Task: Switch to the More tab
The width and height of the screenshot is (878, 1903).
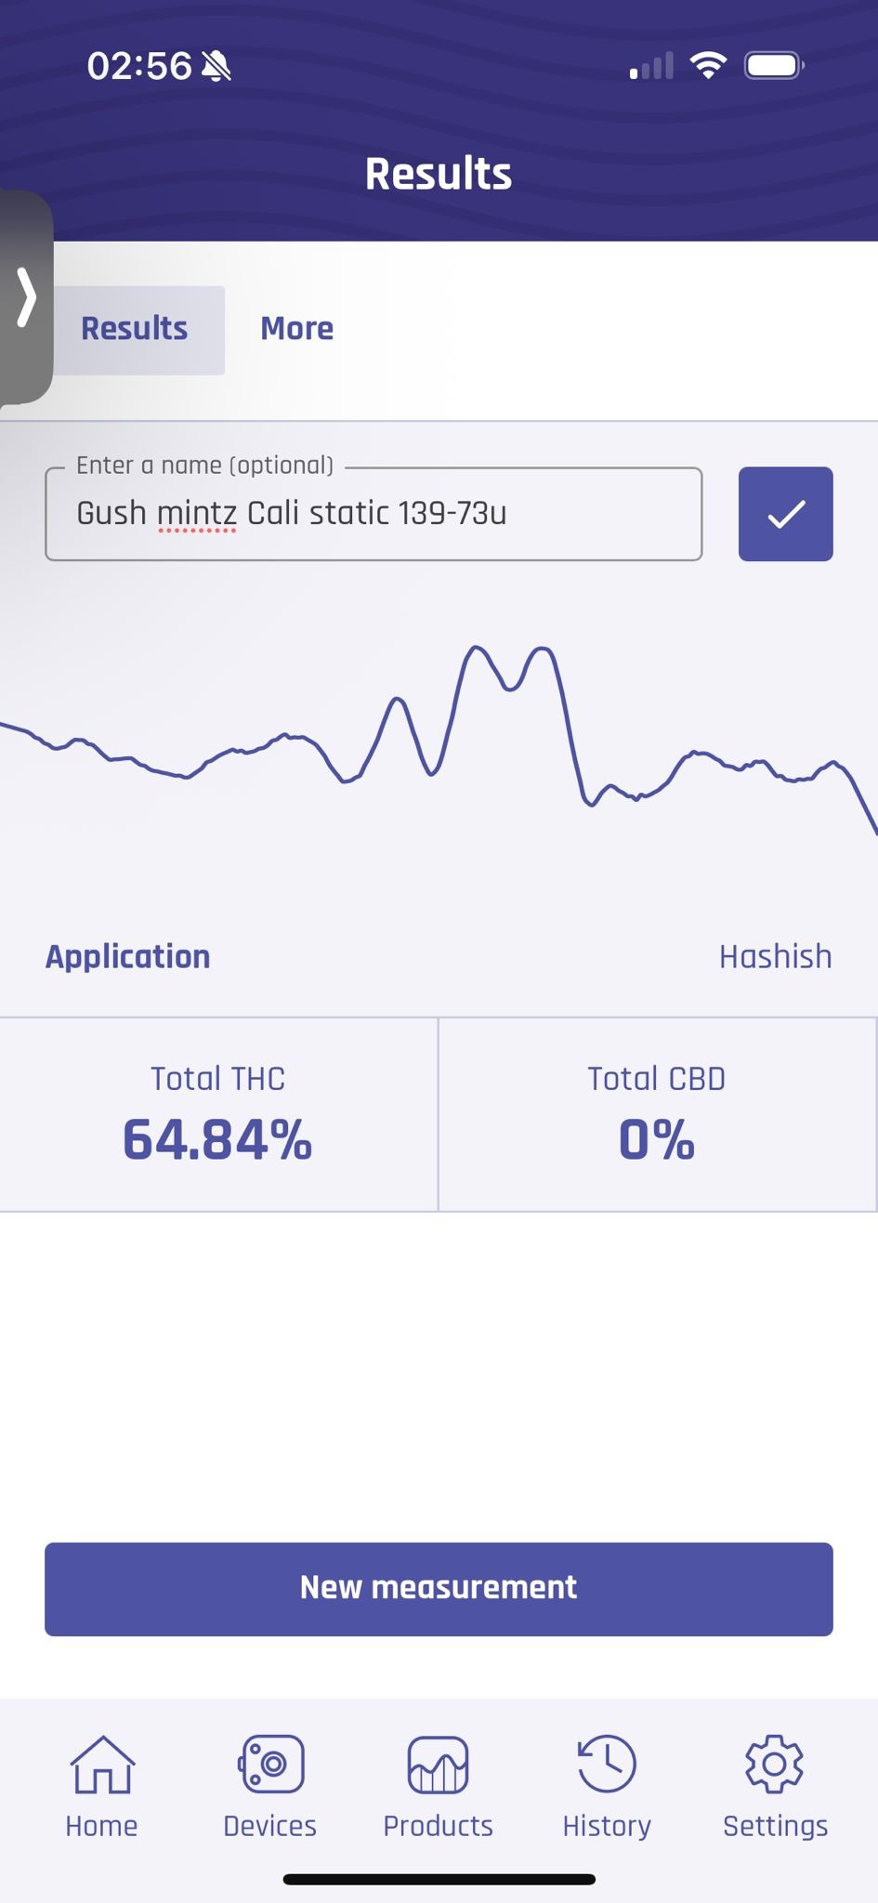Action: click(296, 329)
